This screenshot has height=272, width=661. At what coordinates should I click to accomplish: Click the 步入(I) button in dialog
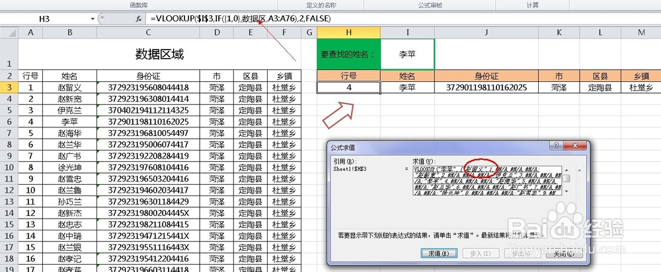481,254
